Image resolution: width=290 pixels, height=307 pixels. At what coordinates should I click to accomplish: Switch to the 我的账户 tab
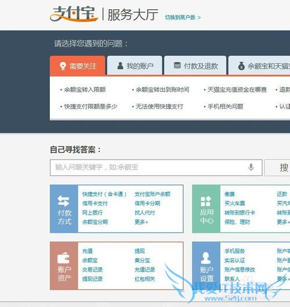pos(135,66)
